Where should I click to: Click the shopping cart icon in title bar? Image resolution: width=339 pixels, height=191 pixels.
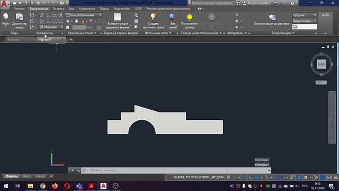coord(275,3)
